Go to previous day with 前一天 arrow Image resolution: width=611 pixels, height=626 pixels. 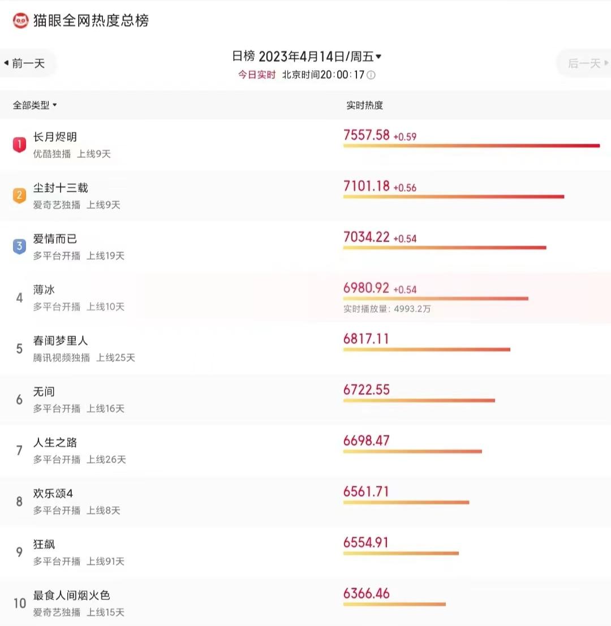25,63
